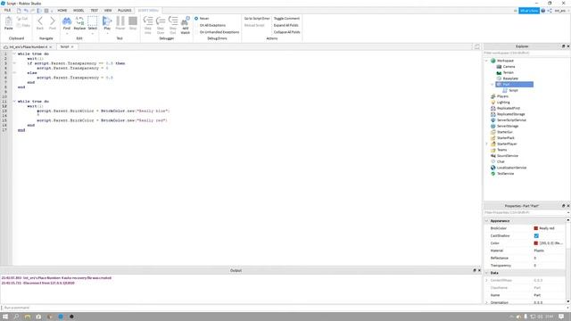
Task: Click Expand All Folds
Action: tap(285, 26)
